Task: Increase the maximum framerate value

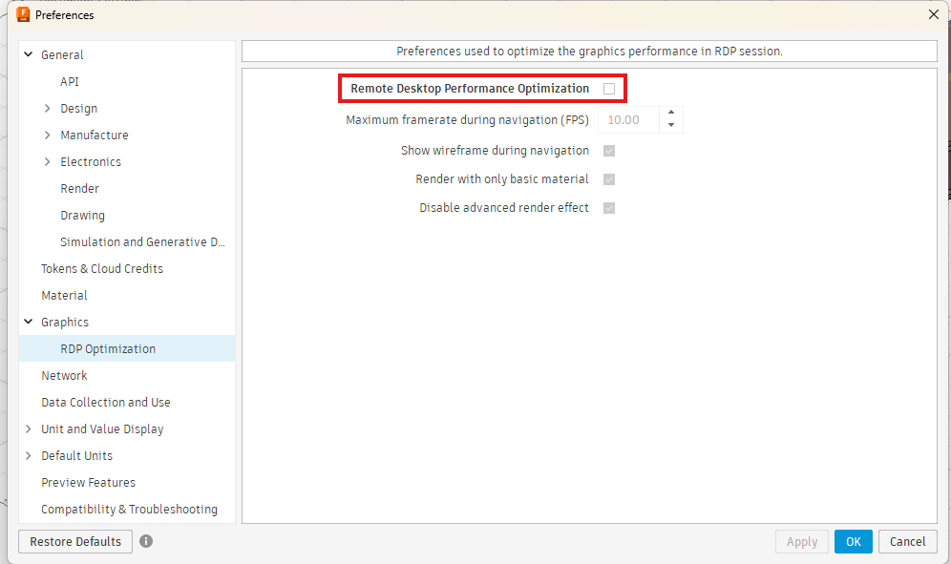Action: tap(671, 113)
